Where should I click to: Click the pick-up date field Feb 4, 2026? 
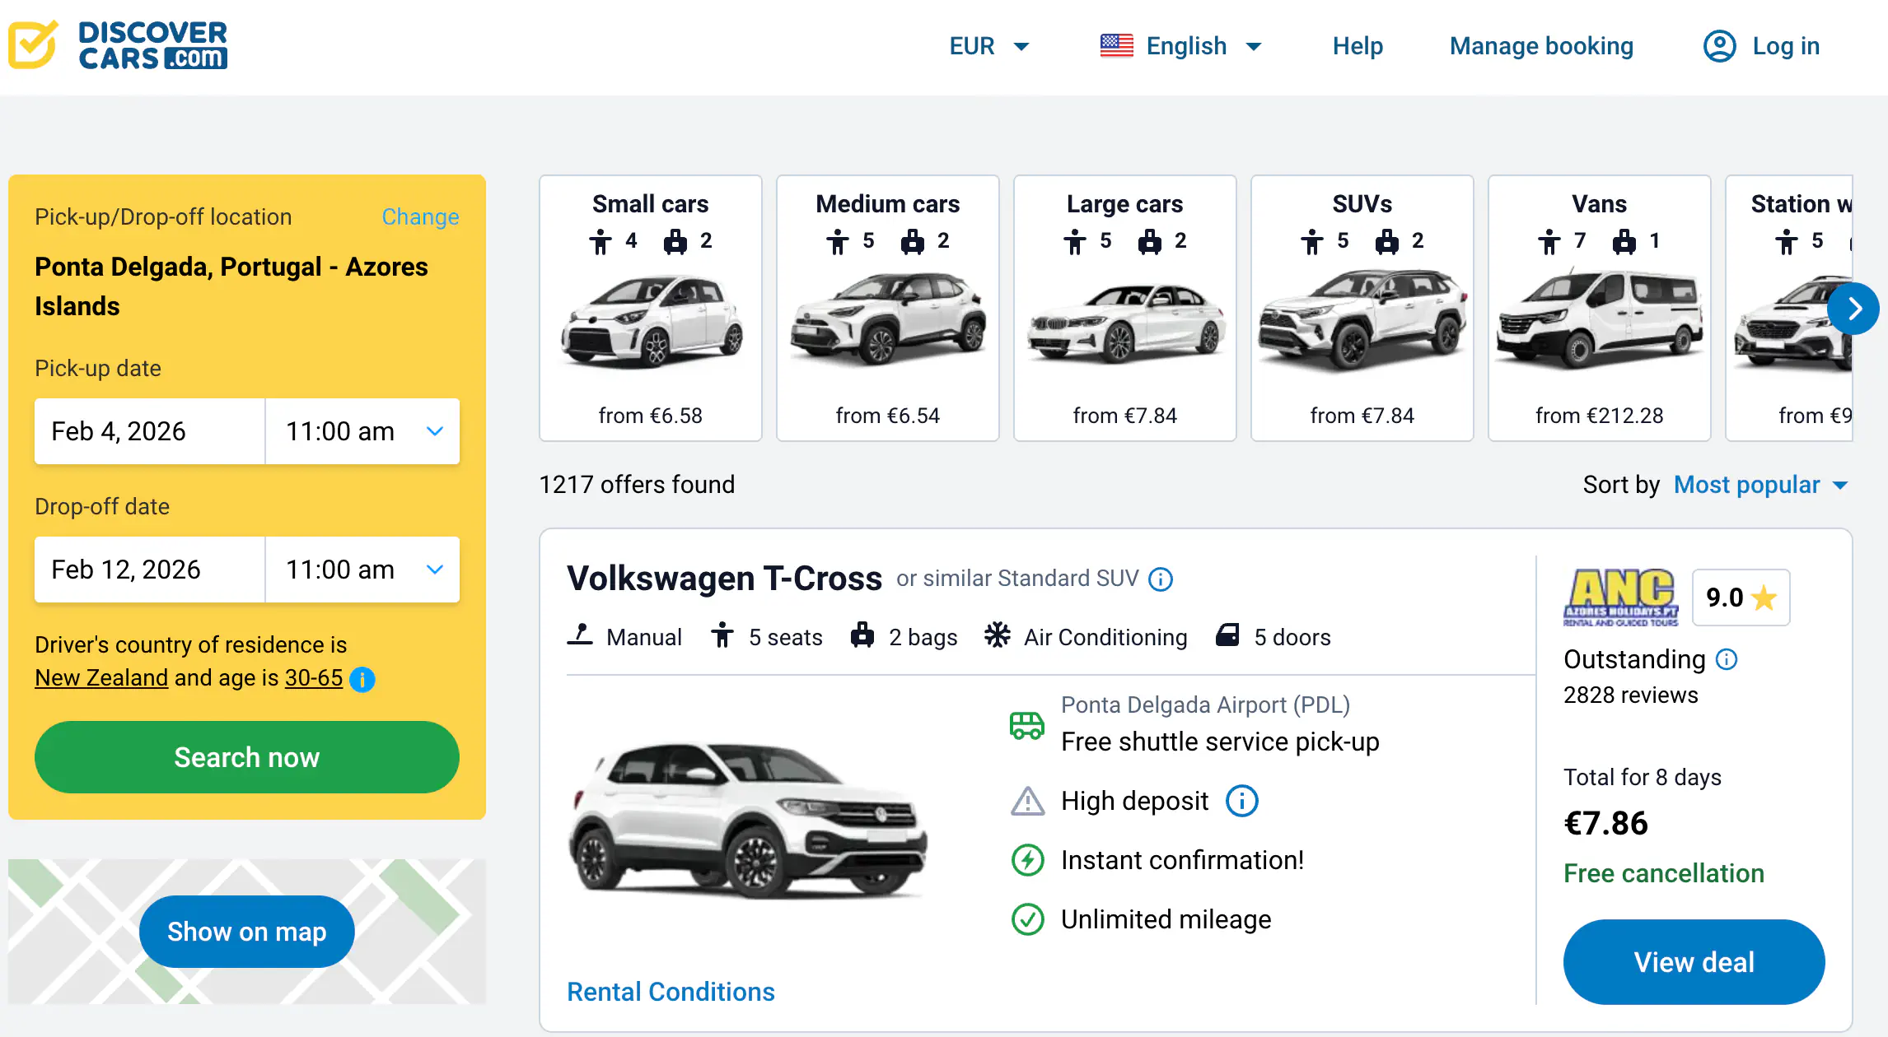click(150, 431)
